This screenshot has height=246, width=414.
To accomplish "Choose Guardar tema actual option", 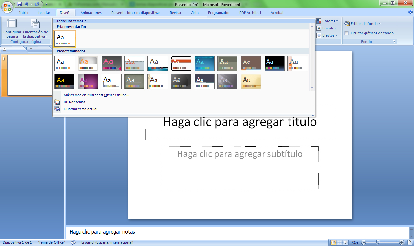I will 82,109.
